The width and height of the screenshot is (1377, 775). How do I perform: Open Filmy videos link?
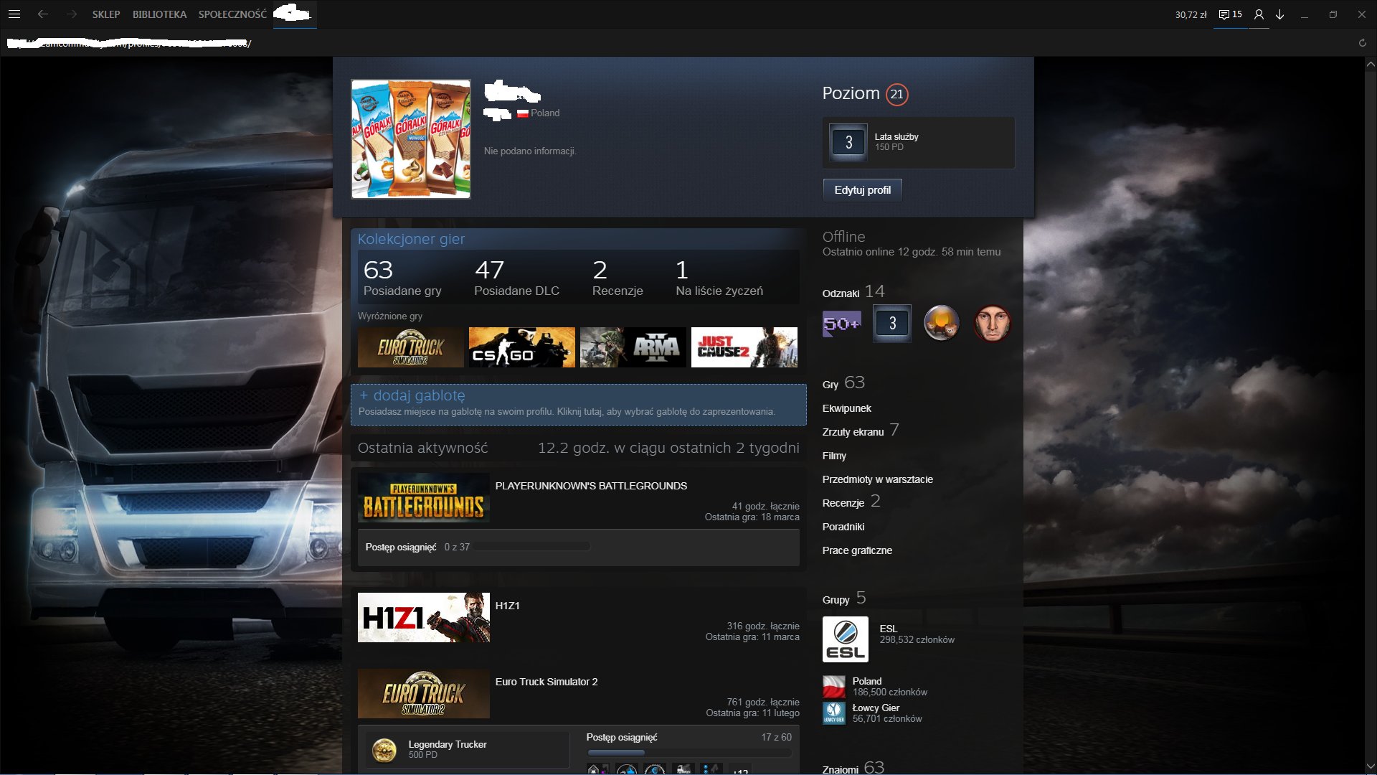coord(834,456)
